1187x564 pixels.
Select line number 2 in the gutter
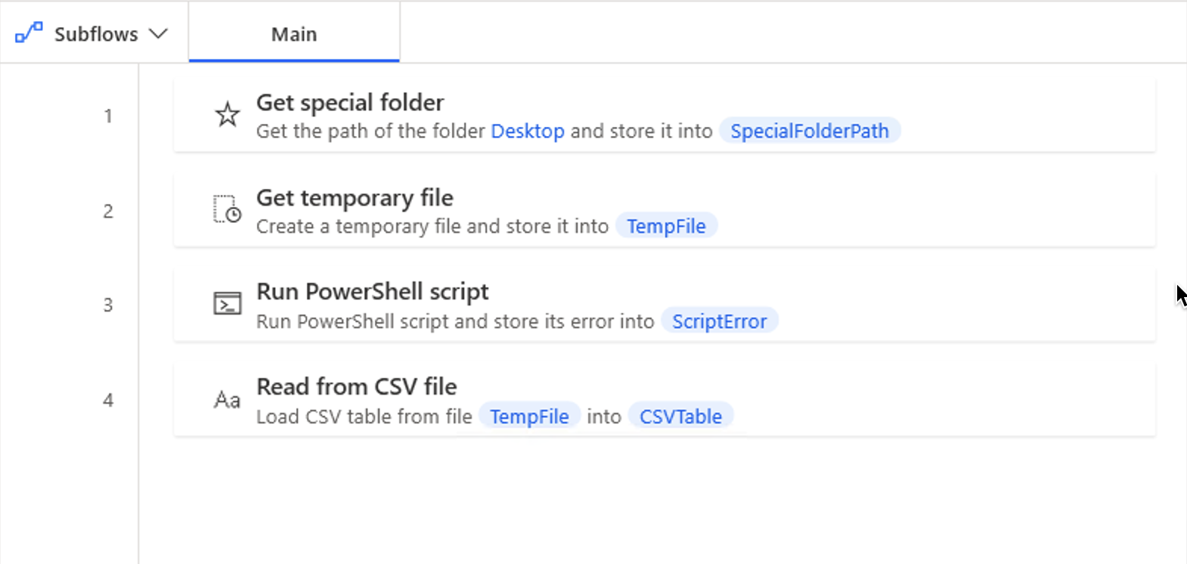point(108,211)
